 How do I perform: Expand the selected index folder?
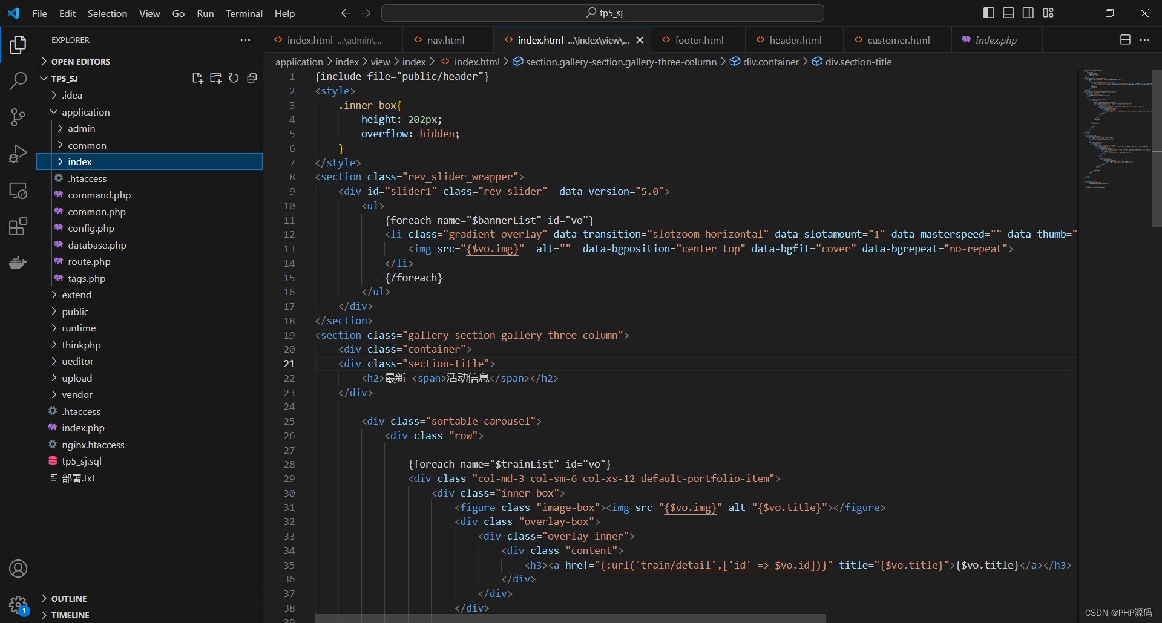[149, 161]
